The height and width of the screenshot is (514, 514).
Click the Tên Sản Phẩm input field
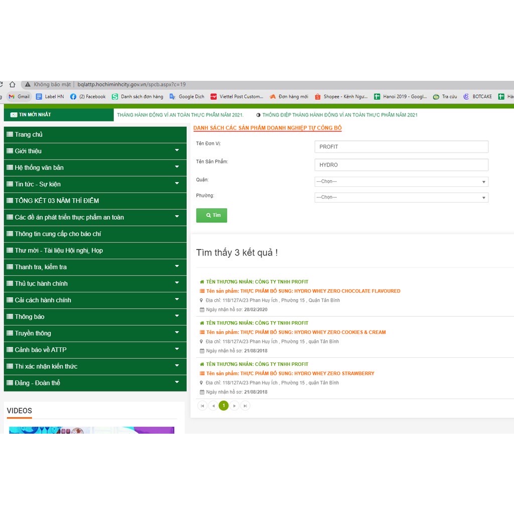(x=401, y=165)
